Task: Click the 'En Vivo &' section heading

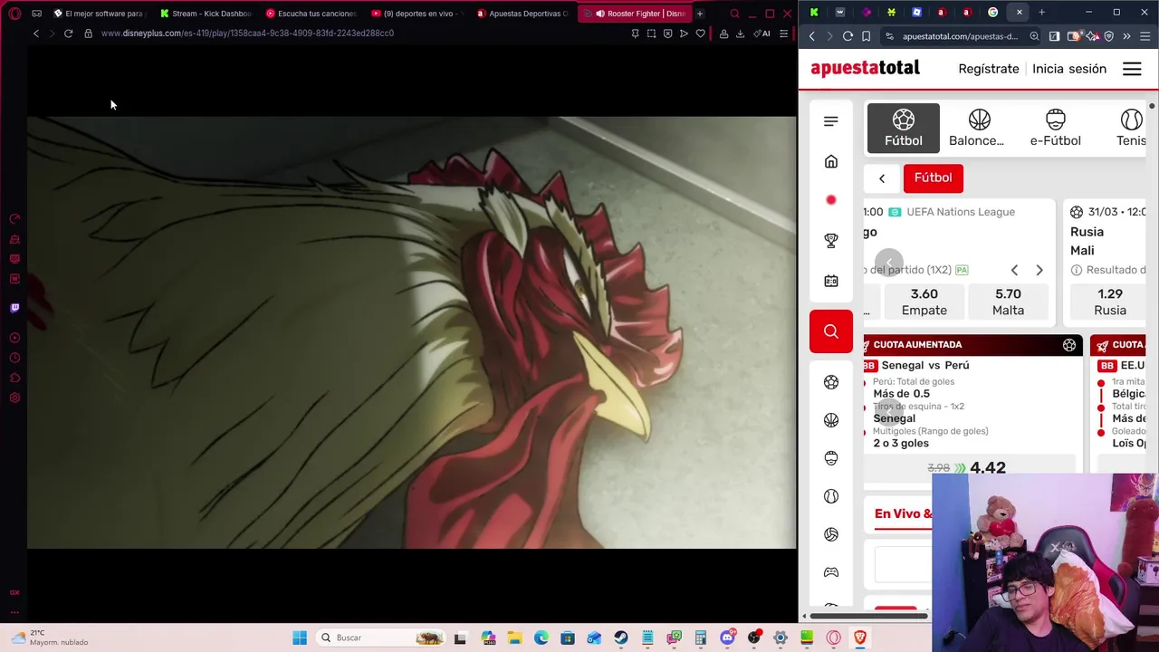Action: click(903, 513)
